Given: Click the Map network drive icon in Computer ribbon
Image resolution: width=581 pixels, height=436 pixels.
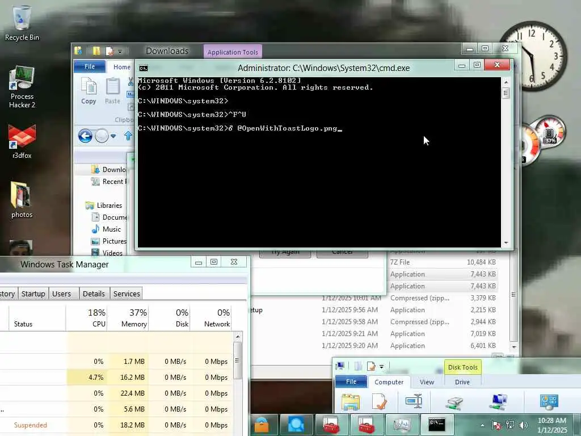Looking at the screenshot, I should [x=499, y=402].
